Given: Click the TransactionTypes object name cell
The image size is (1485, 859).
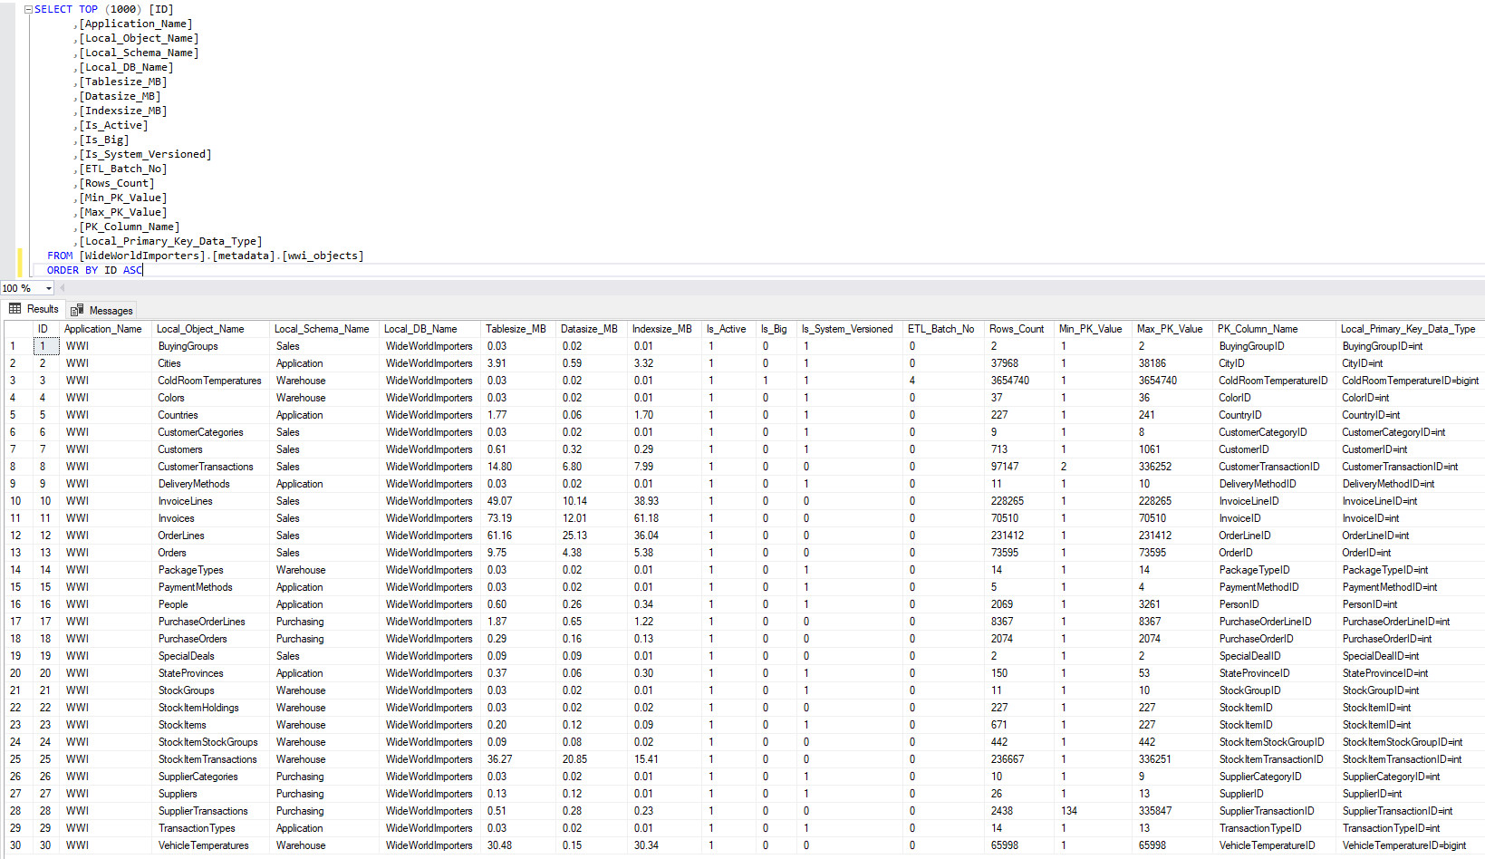Looking at the screenshot, I should 210,828.
